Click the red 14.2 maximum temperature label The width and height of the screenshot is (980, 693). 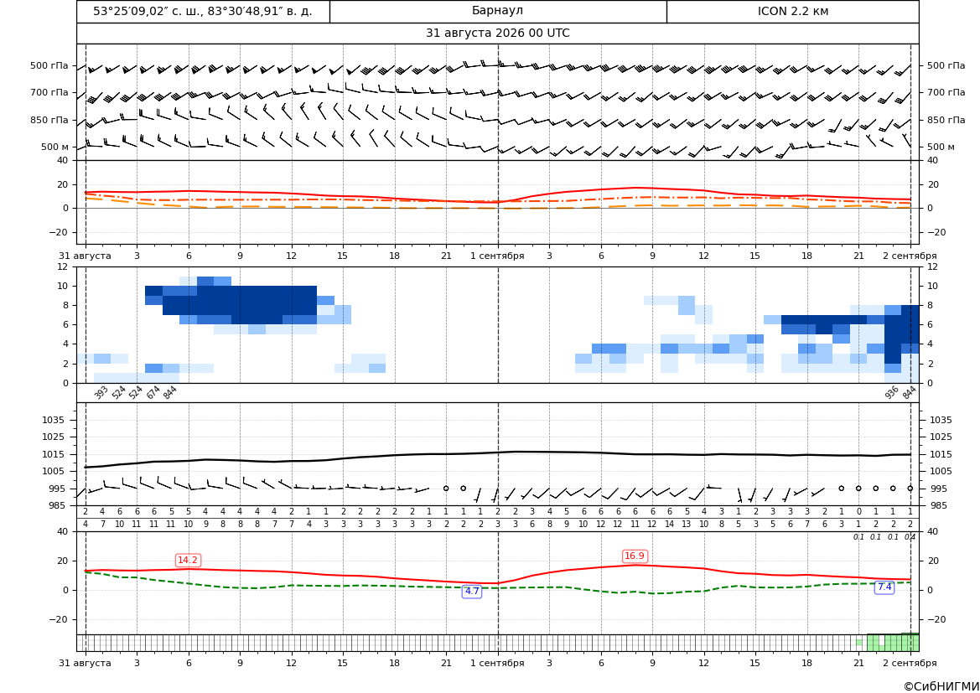pyautogui.click(x=188, y=560)
